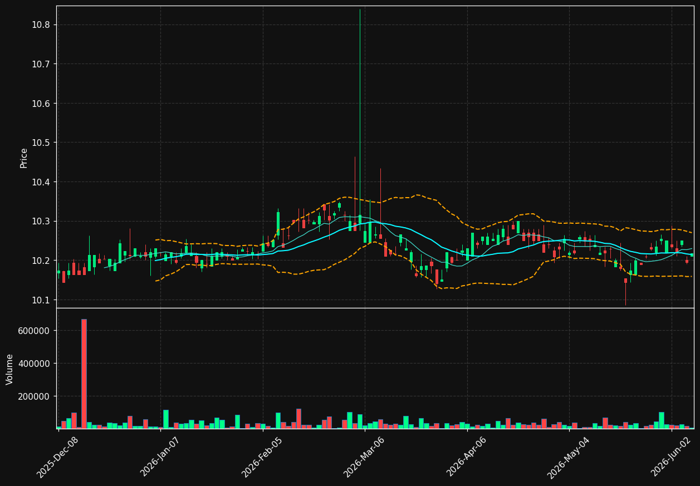Click the 10.1 price axis label
This screenshot has width=700, height=486.
[x=41, y=300]
